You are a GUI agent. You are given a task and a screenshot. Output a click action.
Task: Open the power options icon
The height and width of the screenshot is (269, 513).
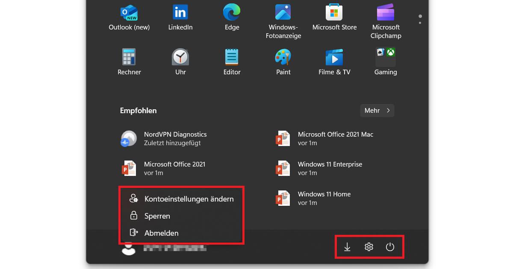pos(390,247)
